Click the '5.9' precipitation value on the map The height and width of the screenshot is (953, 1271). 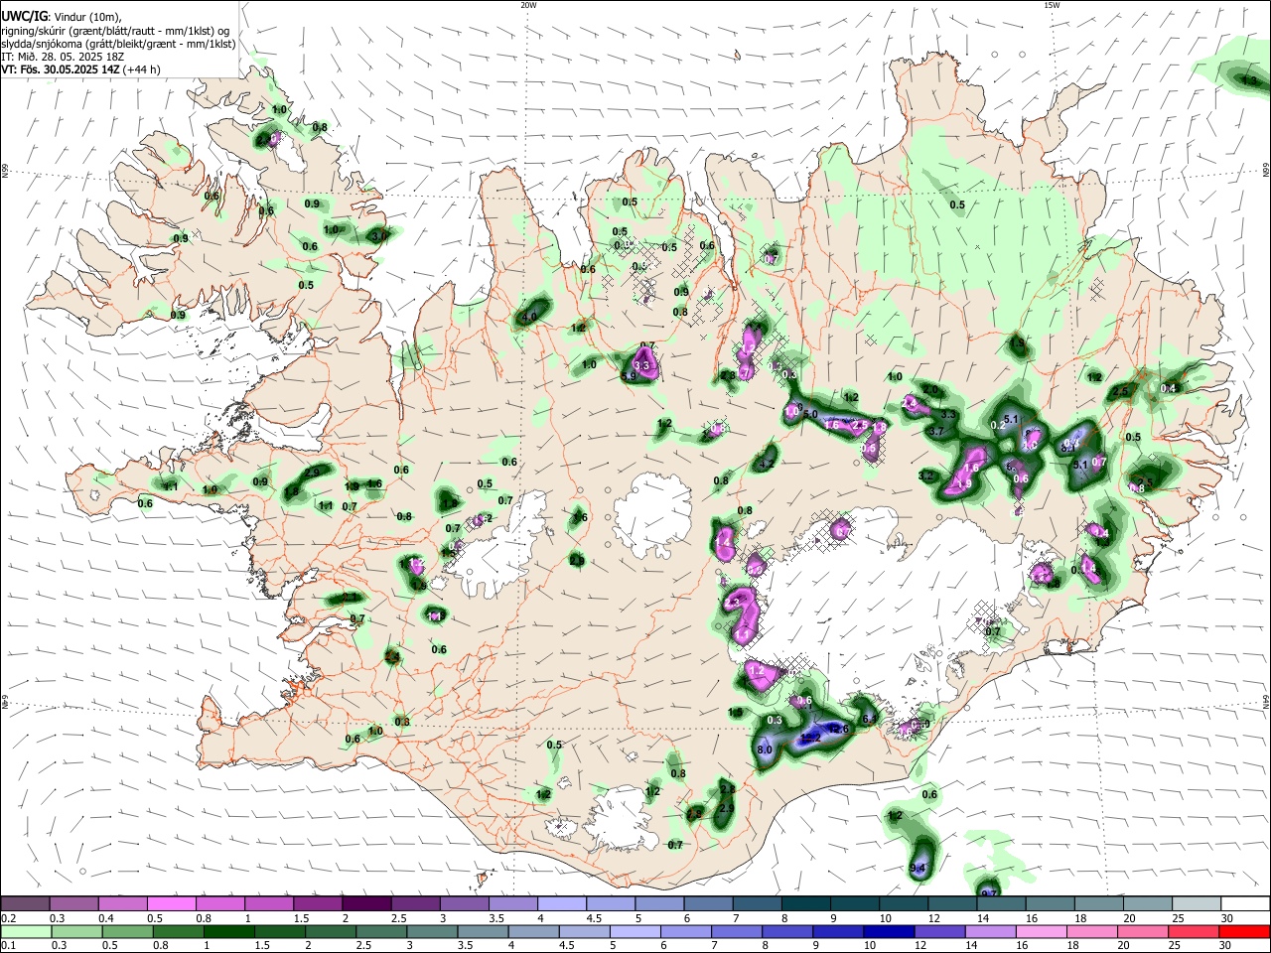coord(628,377)
